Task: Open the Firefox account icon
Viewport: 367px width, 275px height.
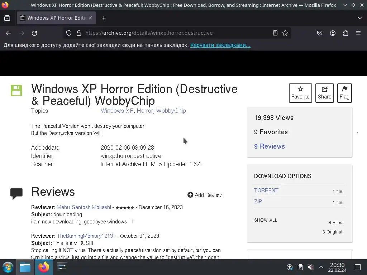Action: (x=333, y=33)
